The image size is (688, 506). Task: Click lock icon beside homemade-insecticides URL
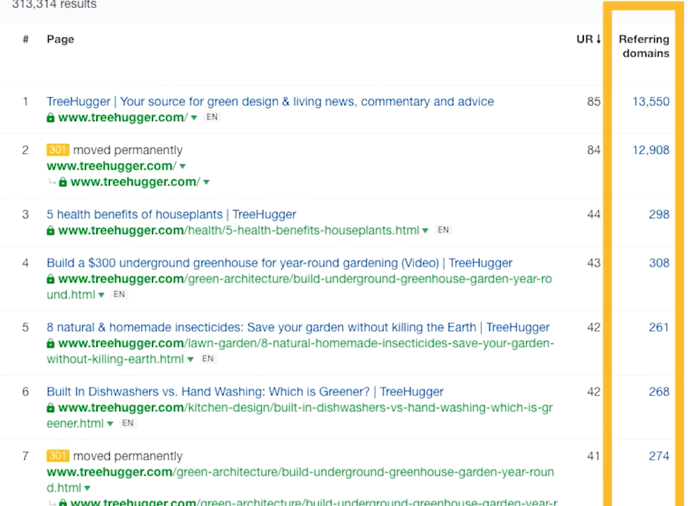pos(51,343)
